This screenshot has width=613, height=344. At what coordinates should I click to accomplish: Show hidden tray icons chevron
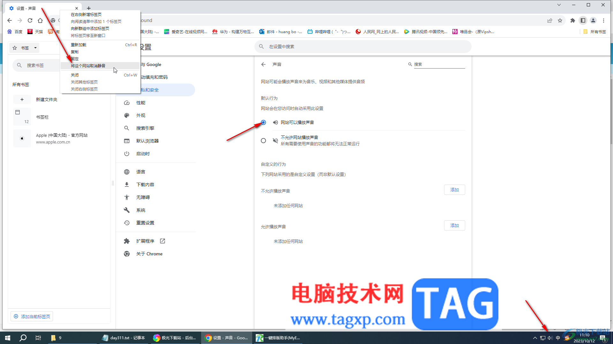coord(535,338)
